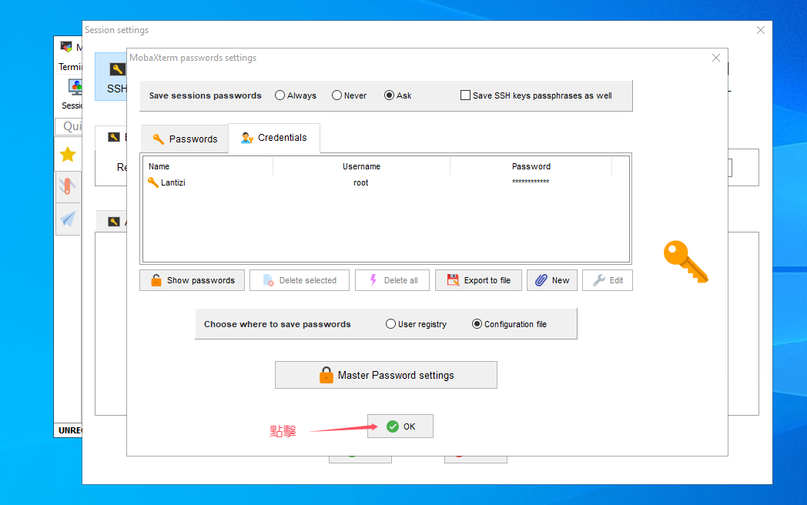Confirm with the OK button
This screenshot has height=505, width=807.
click(x=400, y=426)
